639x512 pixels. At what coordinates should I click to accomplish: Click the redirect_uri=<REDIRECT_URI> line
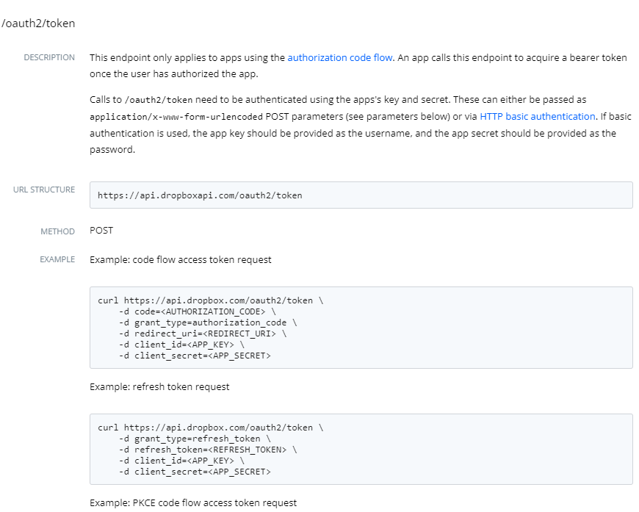(x=203, y=333)
